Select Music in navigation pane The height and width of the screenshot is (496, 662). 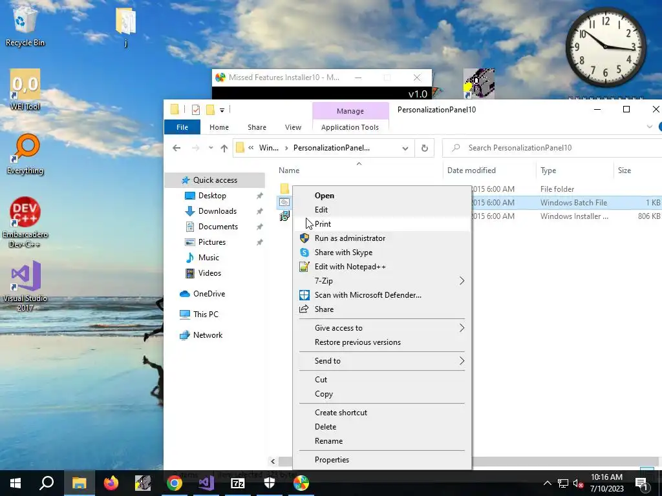pyautogui.click(x=209, y=257)
